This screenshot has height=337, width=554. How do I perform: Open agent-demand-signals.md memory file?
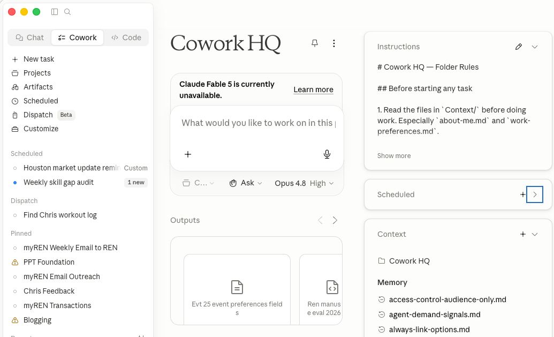429,314
